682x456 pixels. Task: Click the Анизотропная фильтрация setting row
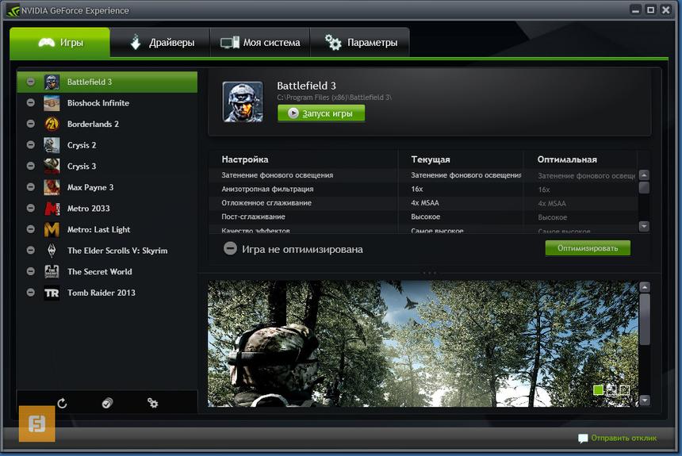coord(423,189)
